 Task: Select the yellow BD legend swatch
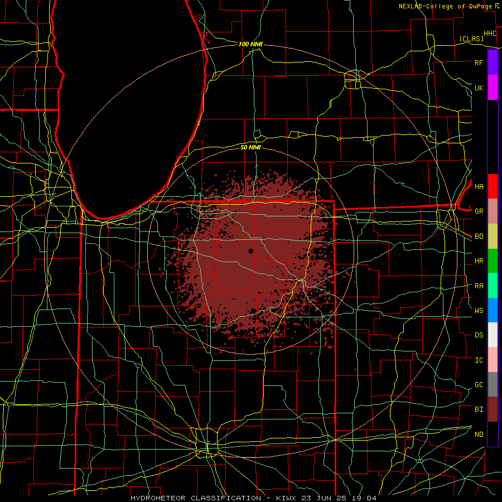point(493,236)
